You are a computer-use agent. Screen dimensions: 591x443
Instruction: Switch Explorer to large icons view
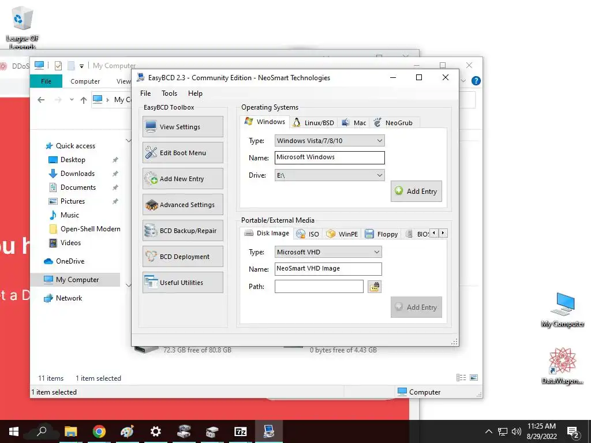coord(474,377)
